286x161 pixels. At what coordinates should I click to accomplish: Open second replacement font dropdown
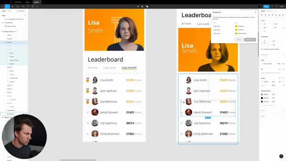pos(241,30)
